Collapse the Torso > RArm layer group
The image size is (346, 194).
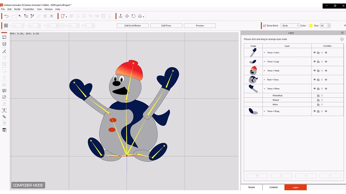pos(264,89)
